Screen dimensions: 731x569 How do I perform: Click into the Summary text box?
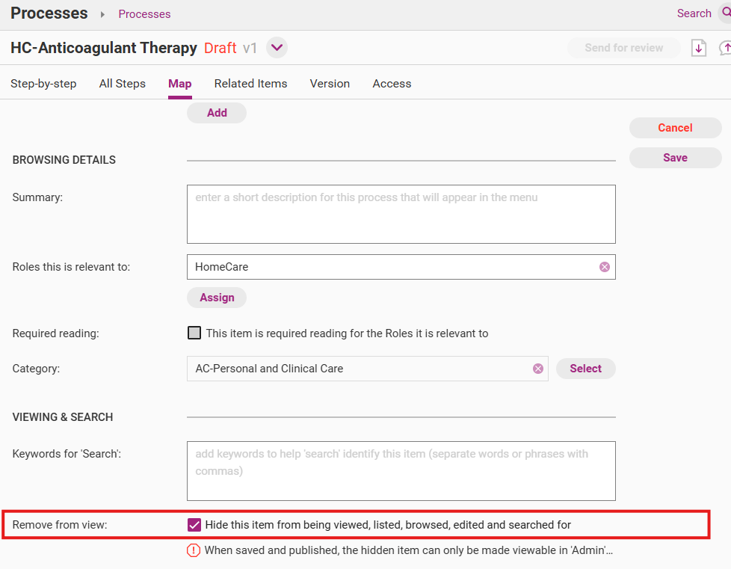(401, 214)
